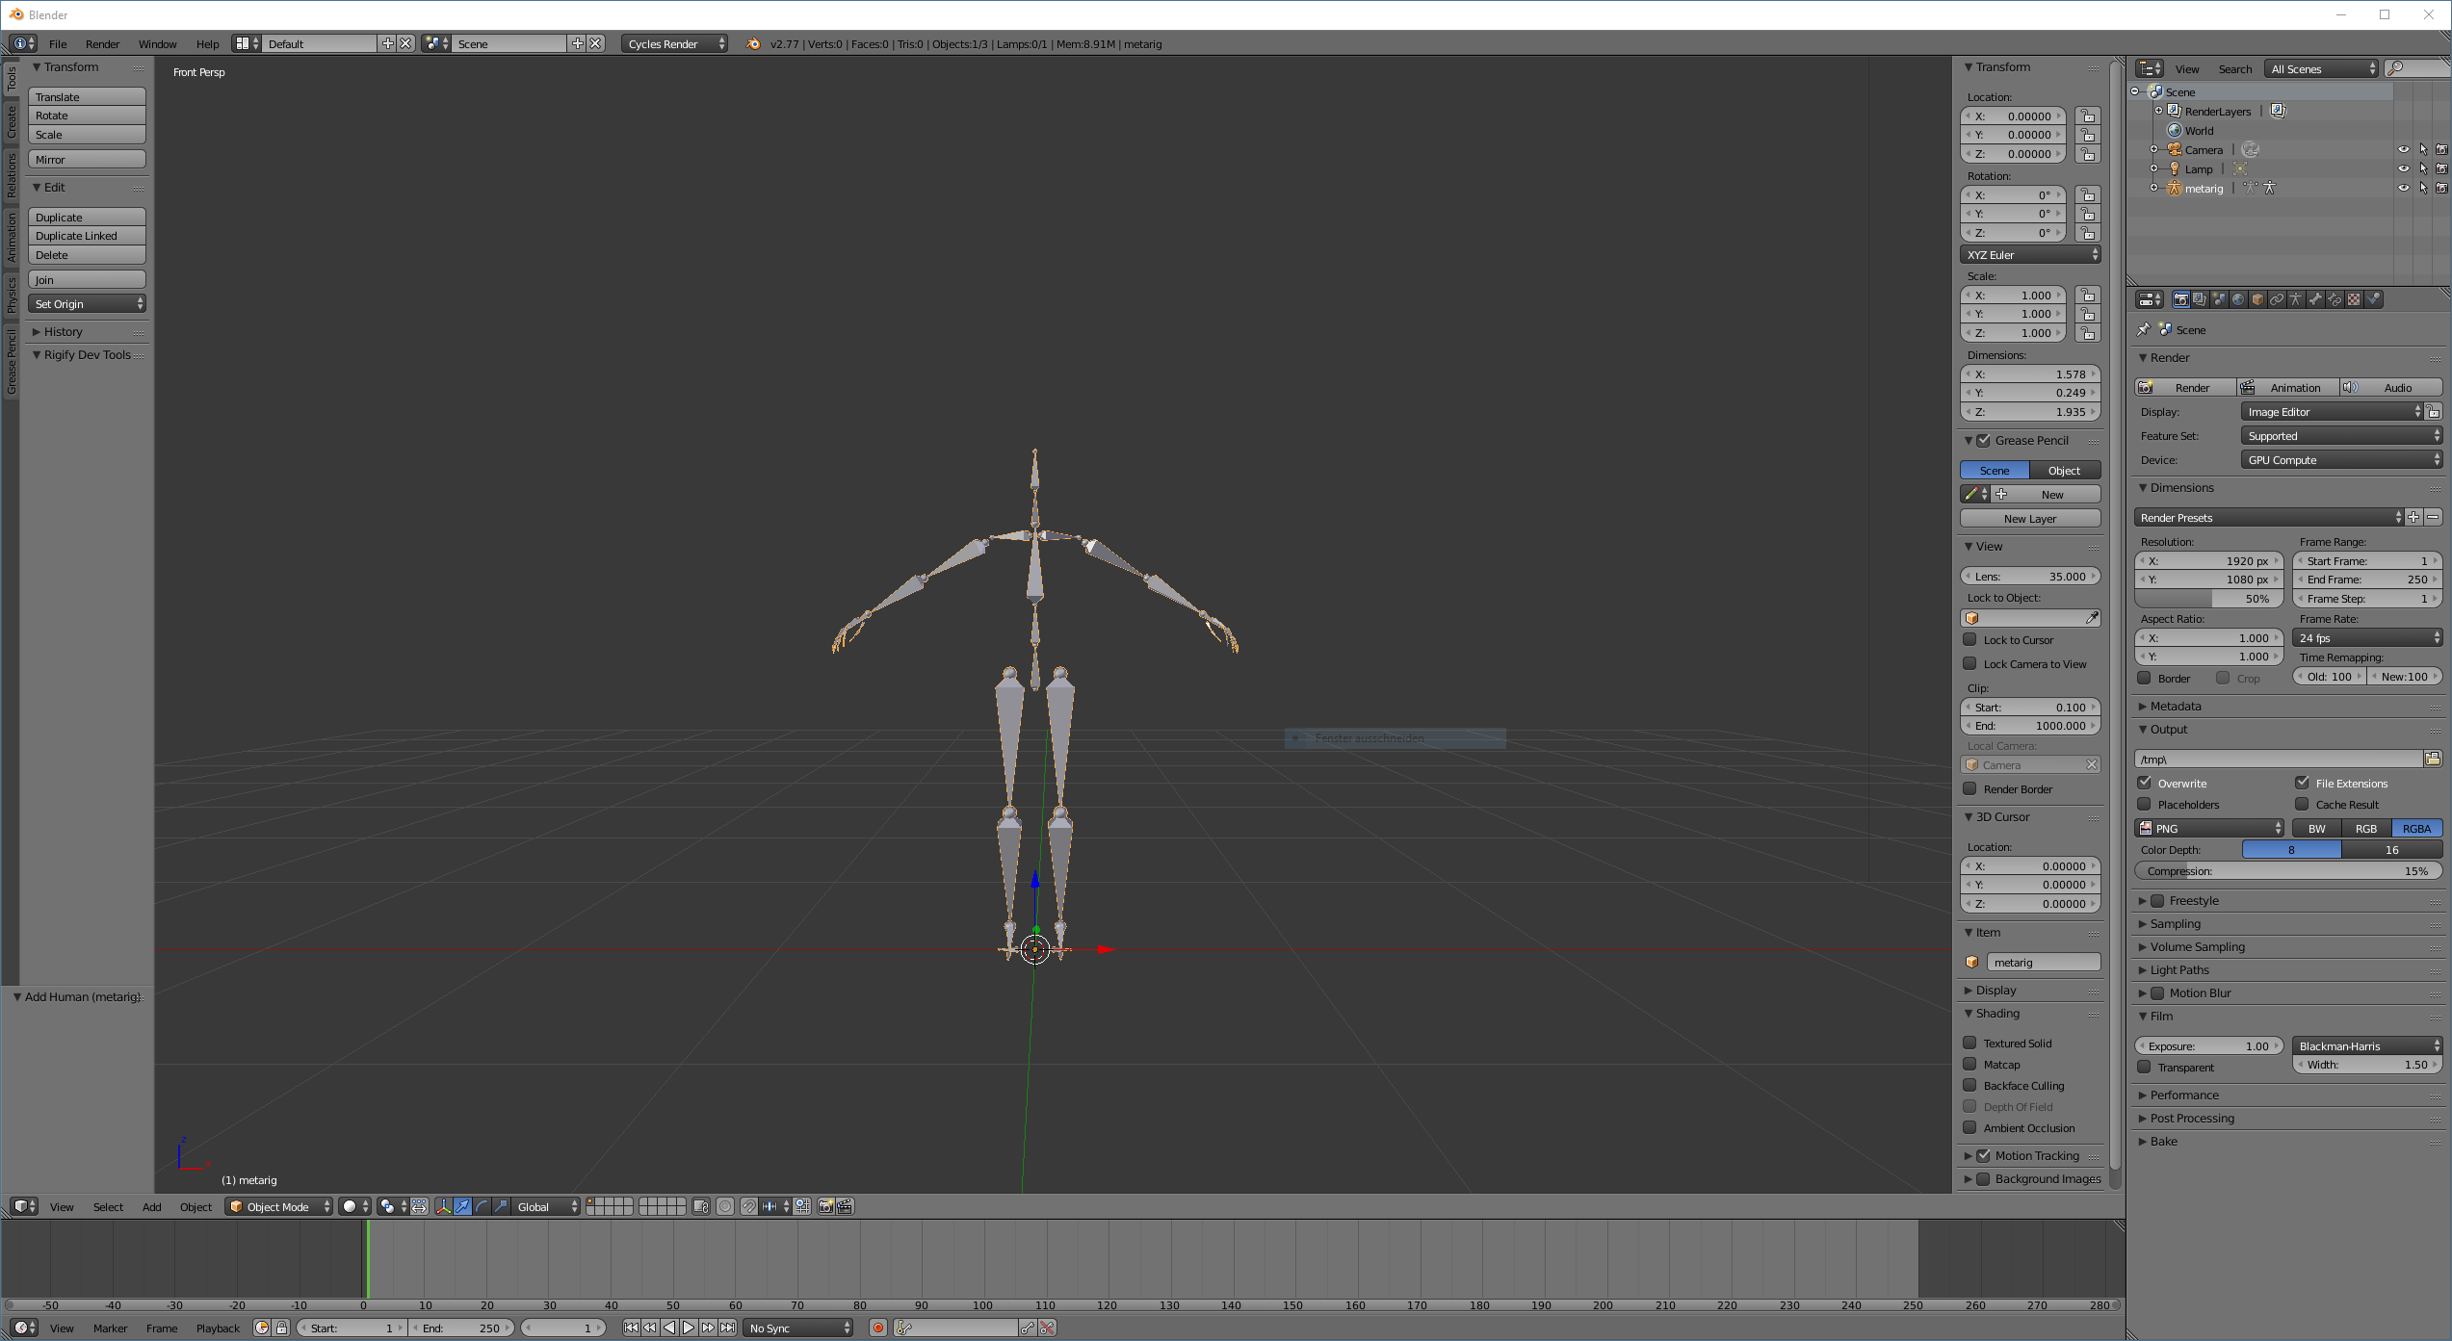
Task: Click the New Layer button
Action: tap(2029, 518)
